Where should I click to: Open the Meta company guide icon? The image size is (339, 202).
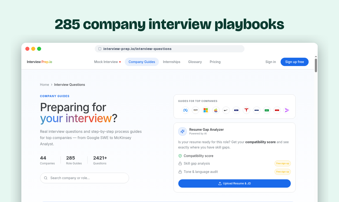[185, 110]
